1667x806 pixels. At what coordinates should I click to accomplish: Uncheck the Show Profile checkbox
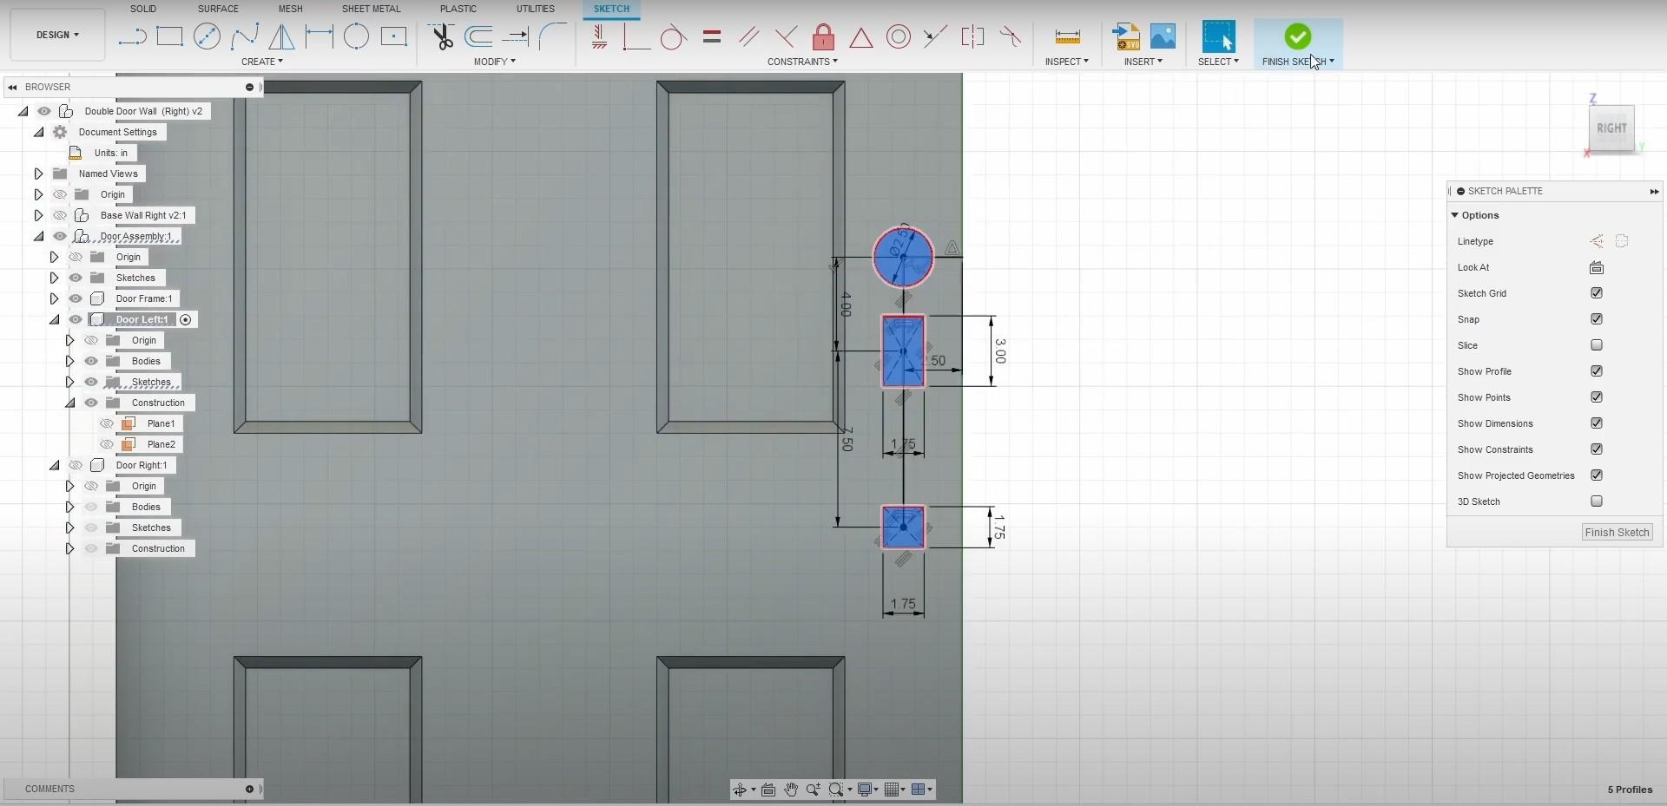(x=1597, y=371)
